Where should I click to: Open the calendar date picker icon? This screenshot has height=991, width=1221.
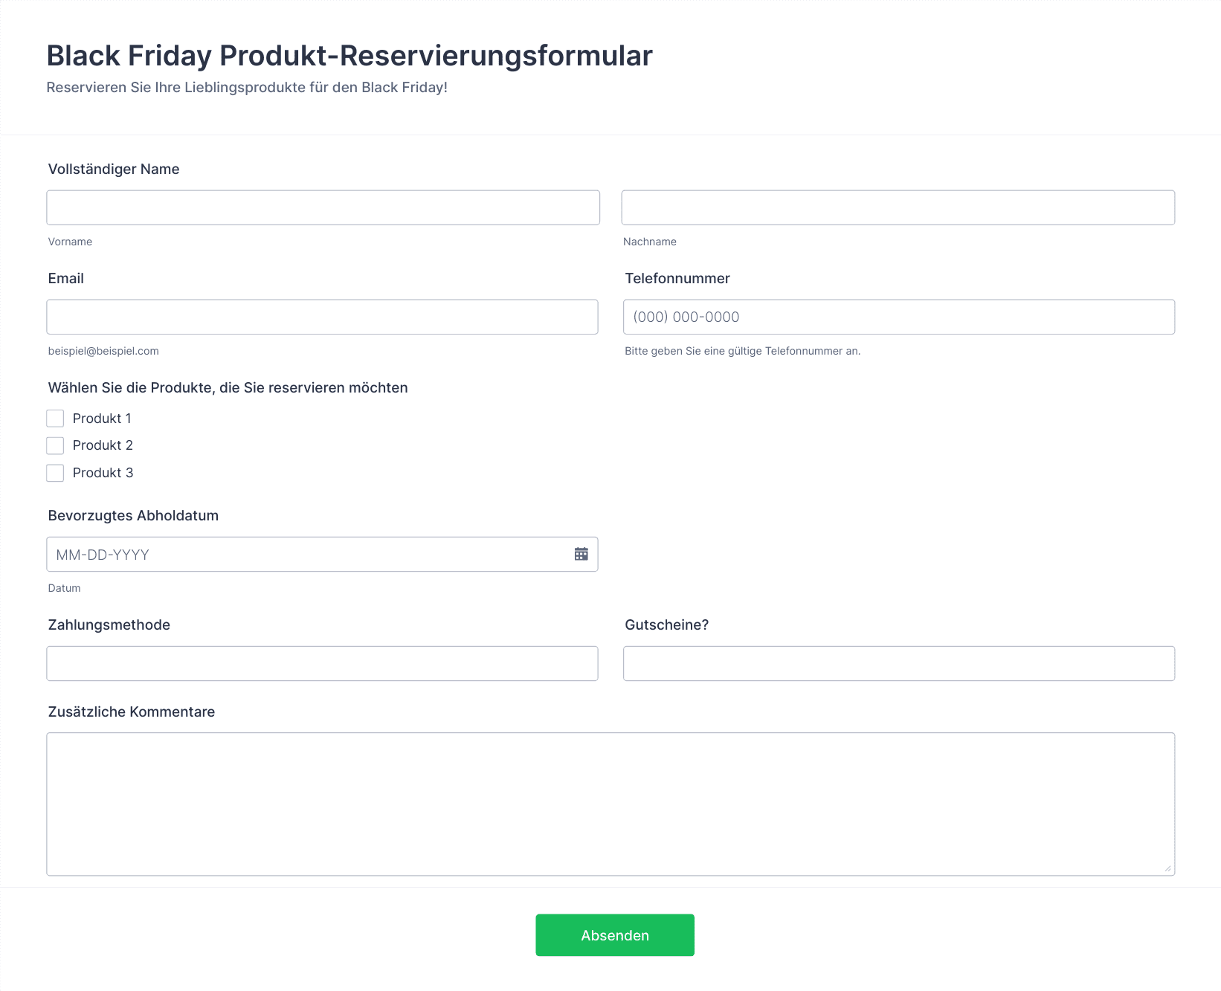[x=581, y=554]
